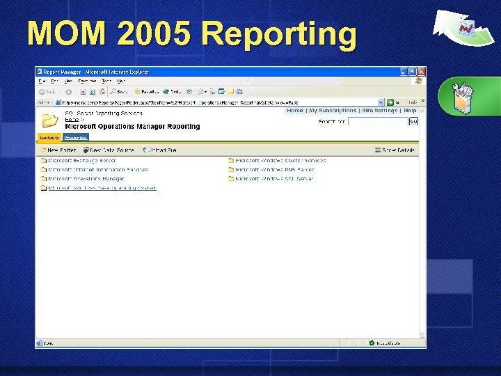501x376 pixels.
Task: Click the vertical scrollbar down arrow
Action: [422, 335]
